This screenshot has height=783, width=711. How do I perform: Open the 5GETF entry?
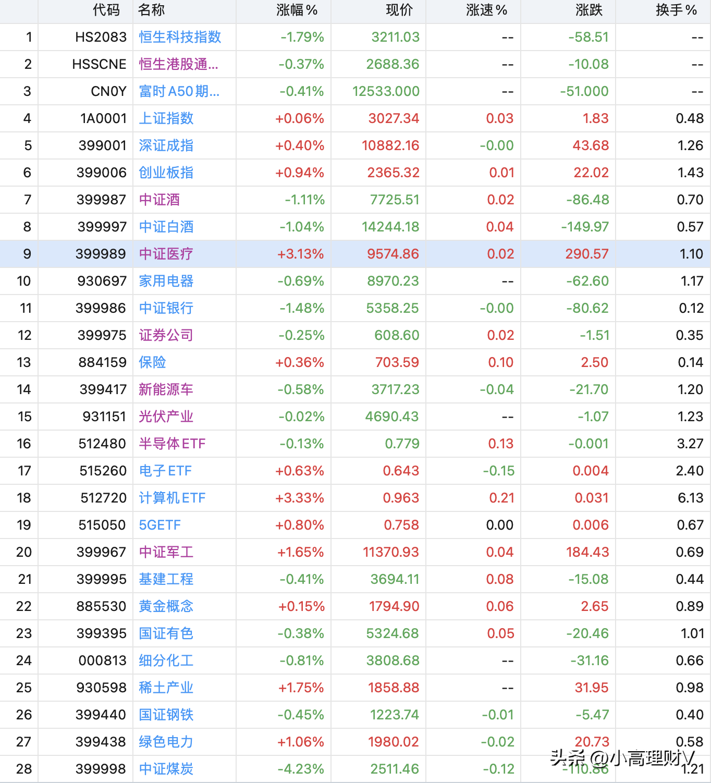click(x=160, y=525)
